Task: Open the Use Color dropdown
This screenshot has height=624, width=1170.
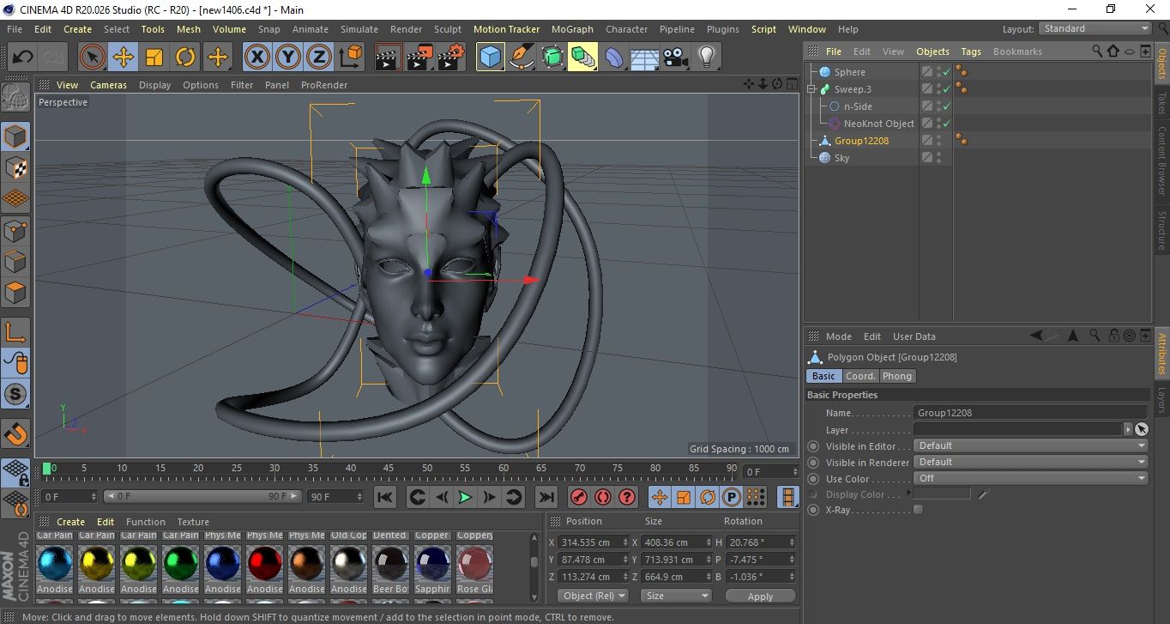Action: [1030, 479]
